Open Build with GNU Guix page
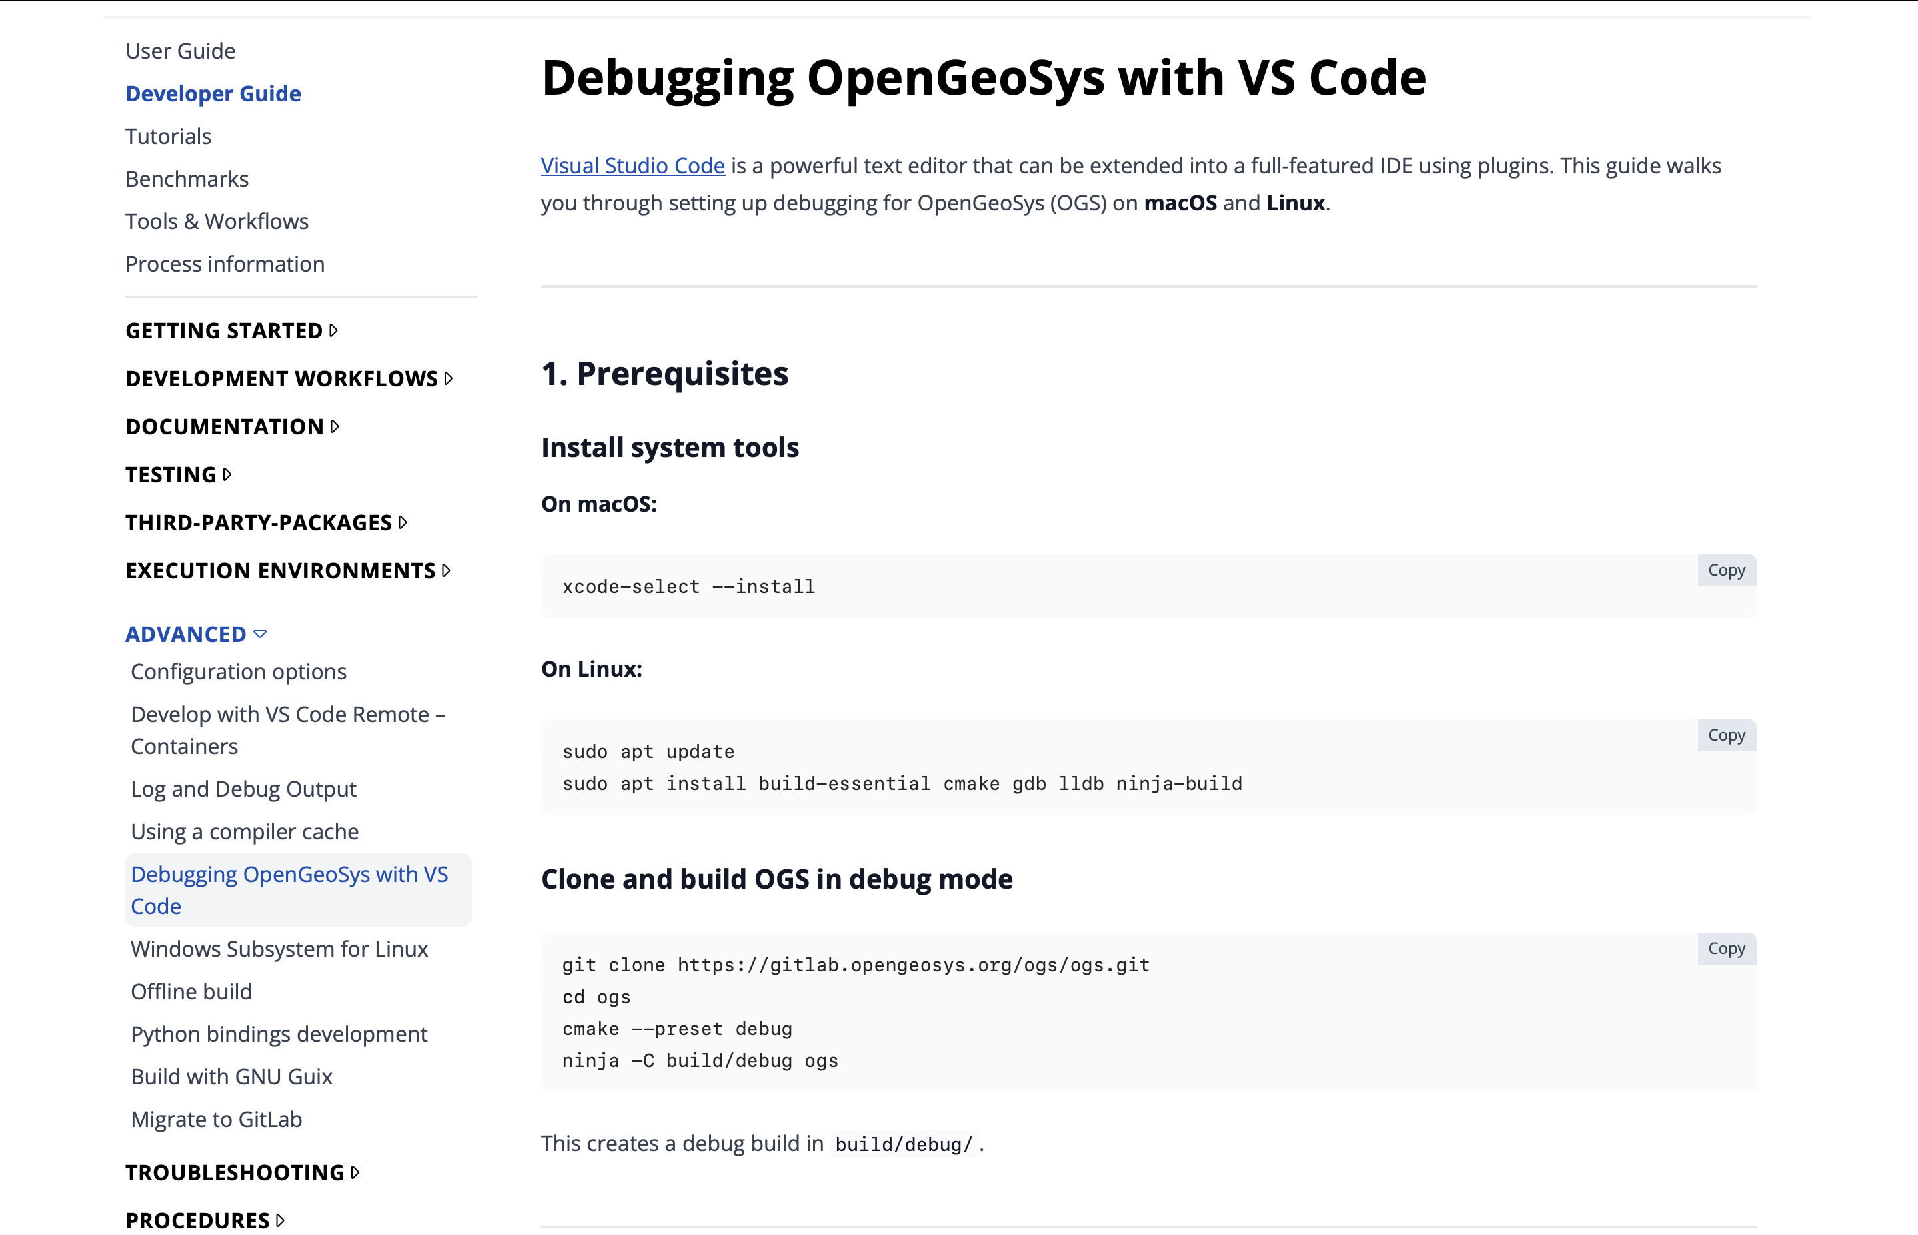The width and height of the screenshot is (1918, 1235). click(231, 1076)
